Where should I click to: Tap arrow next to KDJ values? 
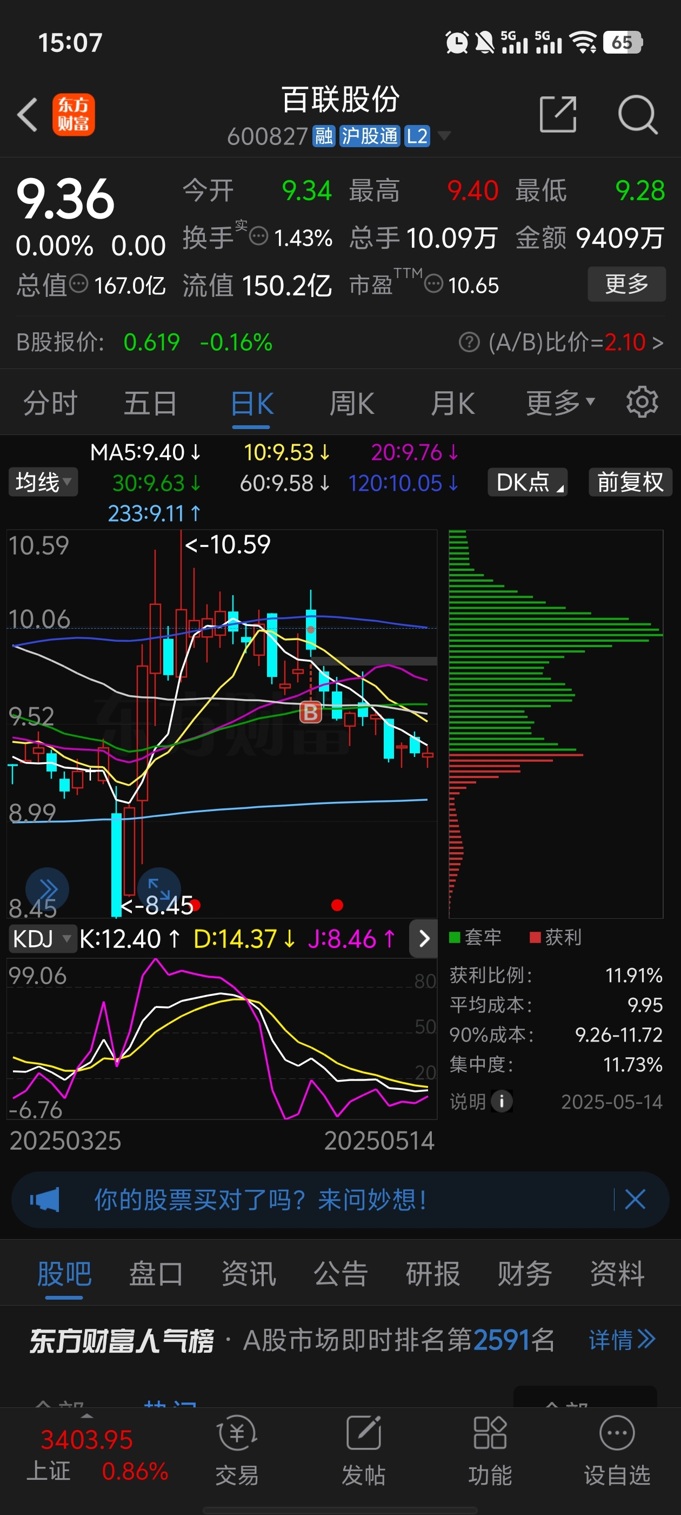424,939
